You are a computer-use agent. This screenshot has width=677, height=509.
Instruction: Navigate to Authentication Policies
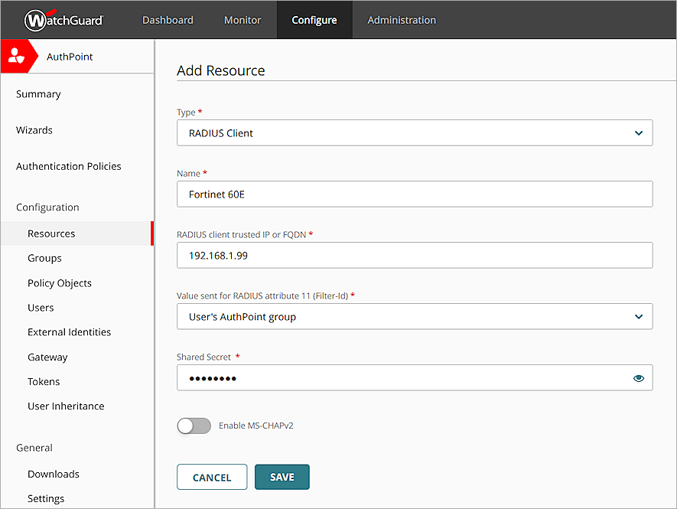68,166
